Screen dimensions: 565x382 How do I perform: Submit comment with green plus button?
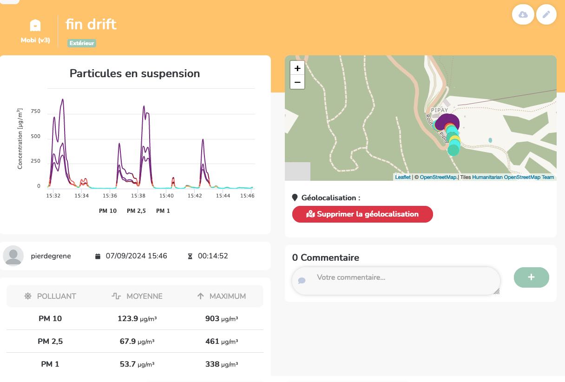click(x=531, y=277)
